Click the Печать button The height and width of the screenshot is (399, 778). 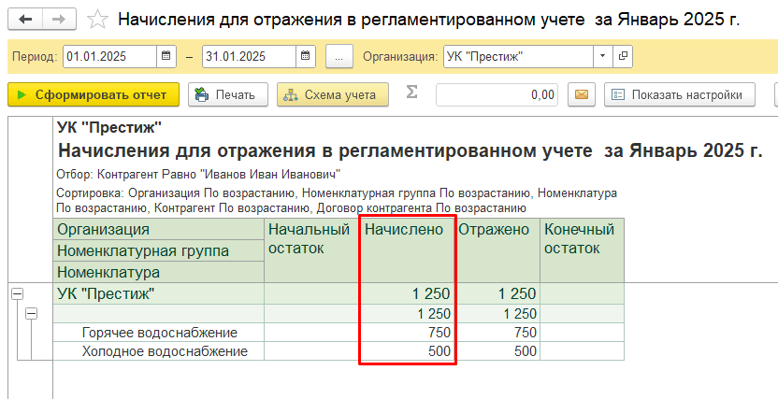pyautogui.click(x=228, y=94)
